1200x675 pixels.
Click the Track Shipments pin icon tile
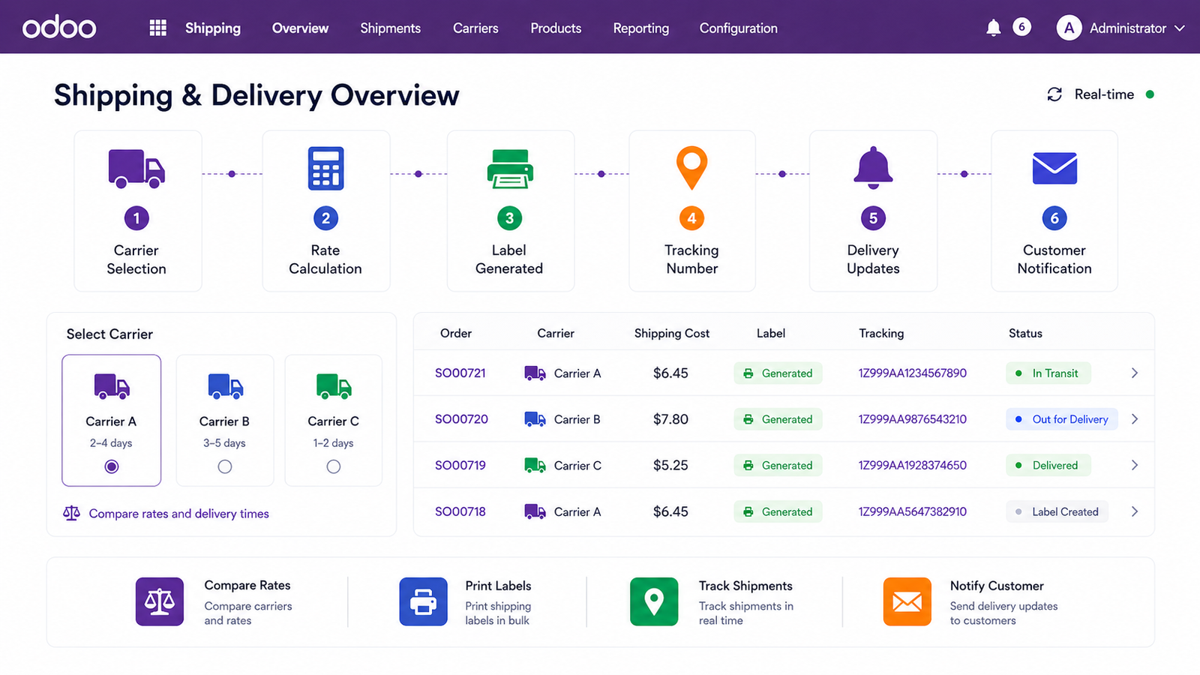654,601
